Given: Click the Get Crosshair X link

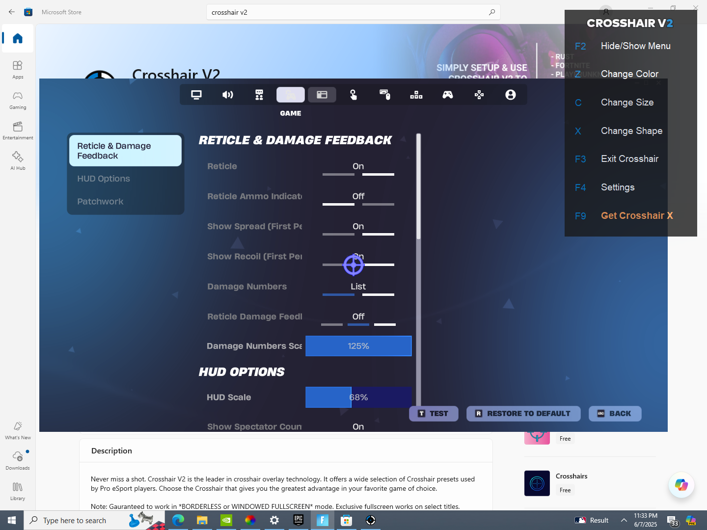Looking at the screenshot, I should coord(637,216).
